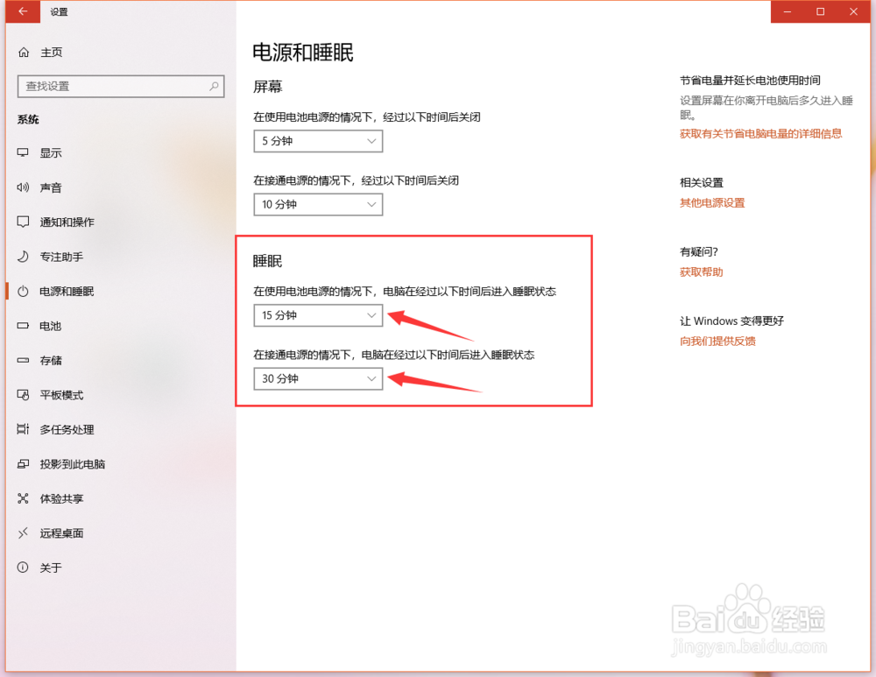Open the 关于 page
Image resolution: width=876 pixels, height=677 pixels.
(51, 568)
